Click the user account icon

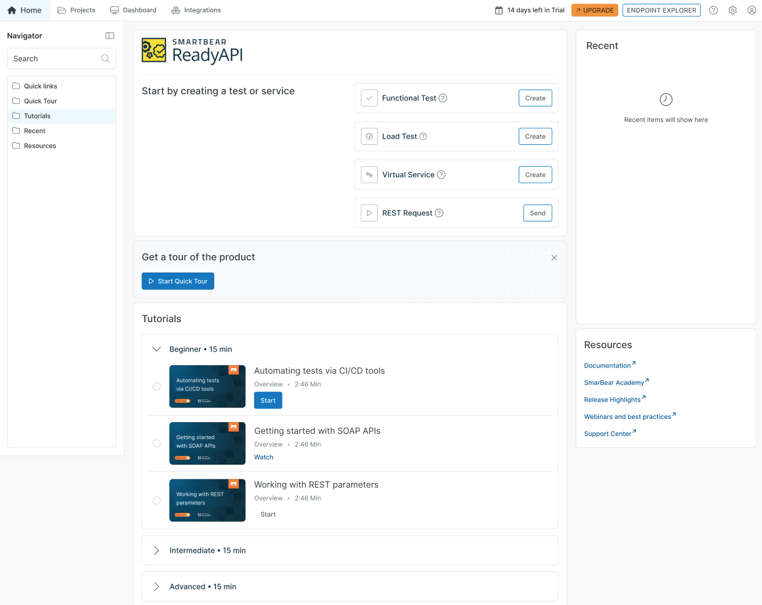(x=752, y=10)
